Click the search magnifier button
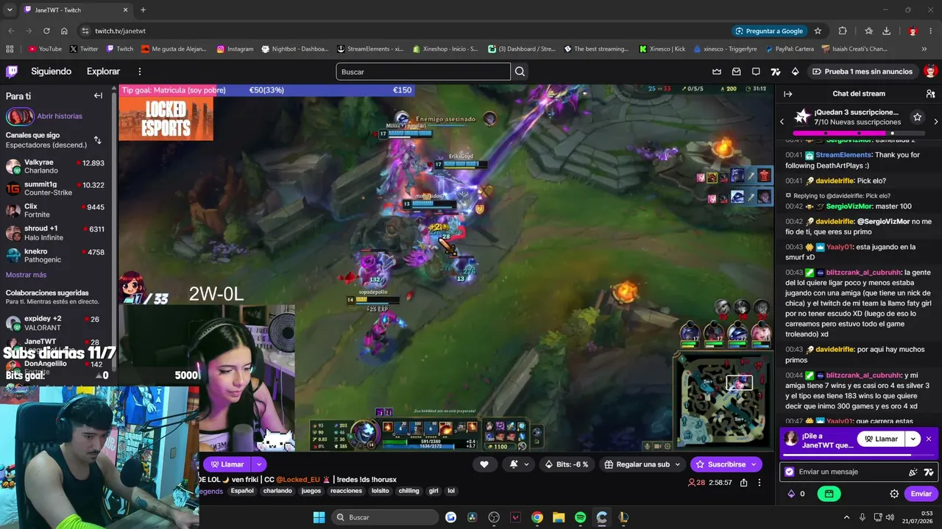The height and width of the screenshot is (529, 942). click(520, 71)
